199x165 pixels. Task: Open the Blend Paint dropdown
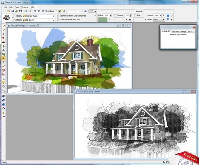[x=159, y=19]
